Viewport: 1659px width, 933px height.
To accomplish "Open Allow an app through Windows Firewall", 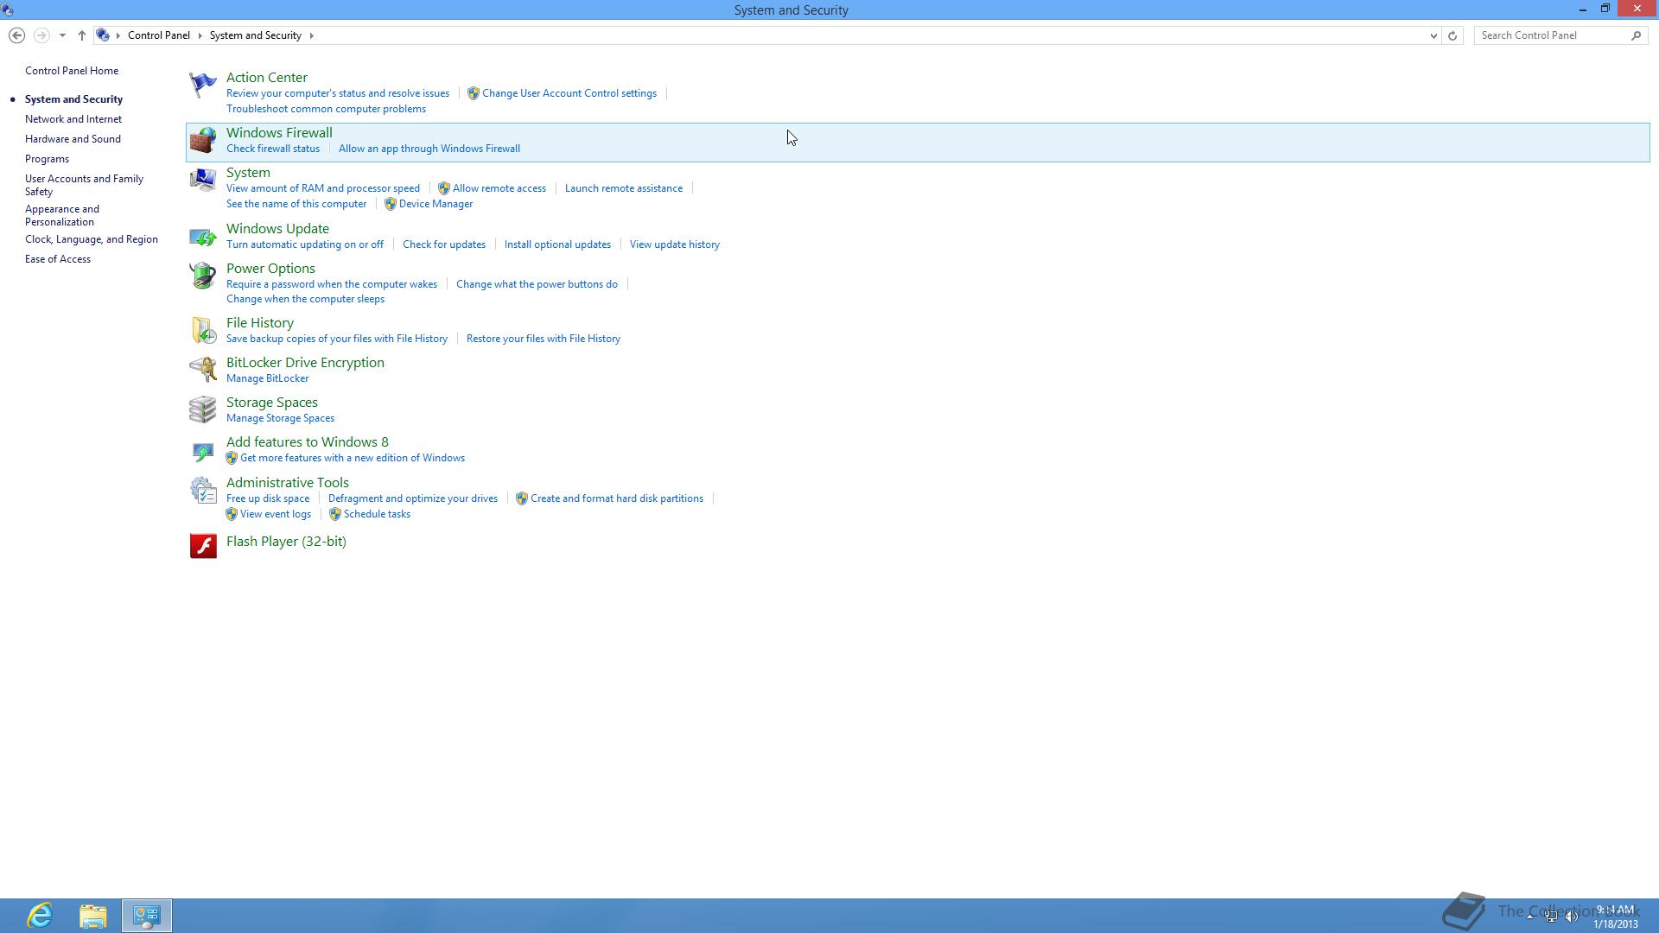I will [x=429, y=149].
